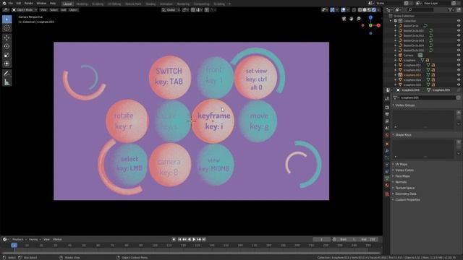
Task: Open the Material properties tab
Action: tap(387, 186)
